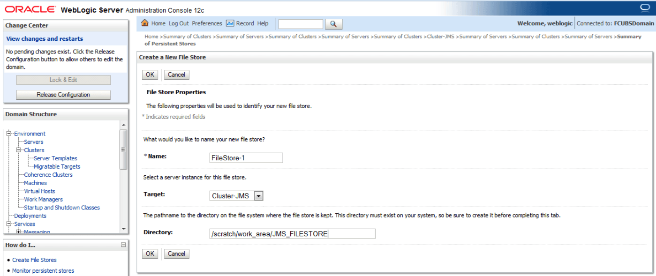Collapse the Clusters tree node
Viewport: 656px width, 276px height.
(18, 150)
